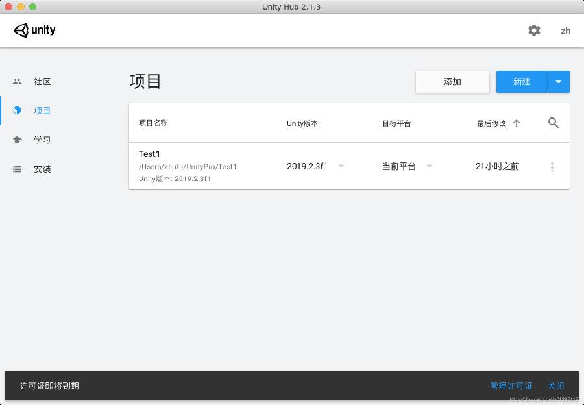Open settings with the gear icon
584x405 pixels.
click(534, 31)
